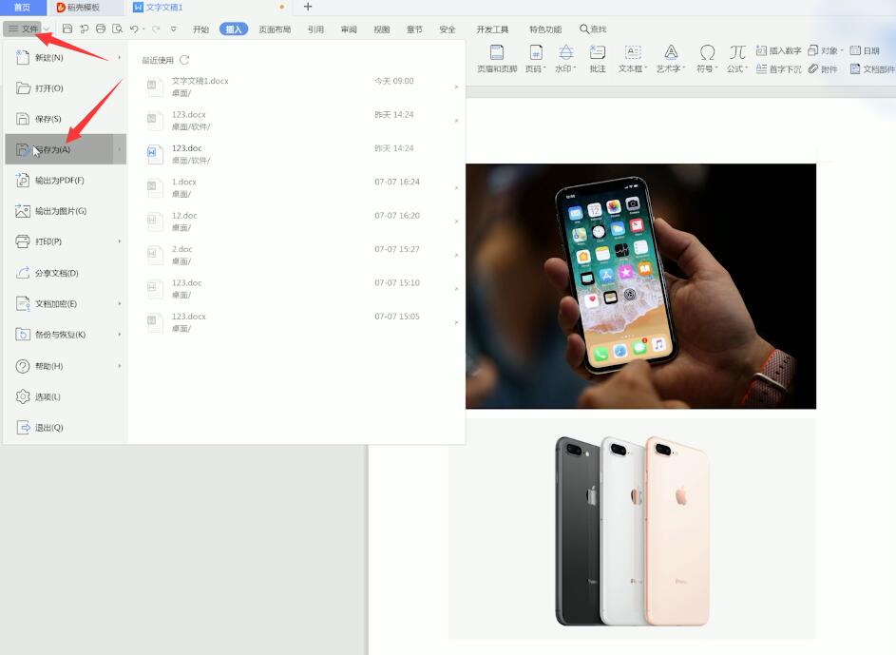Switch to the 引用 ribbon tab
Screen dimensions: 896x655
pyautogui.click(x=315, y=29)
